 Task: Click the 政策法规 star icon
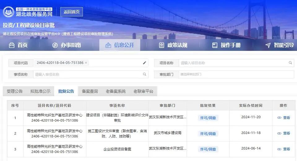pyautogui.click(x=161, y=45)
